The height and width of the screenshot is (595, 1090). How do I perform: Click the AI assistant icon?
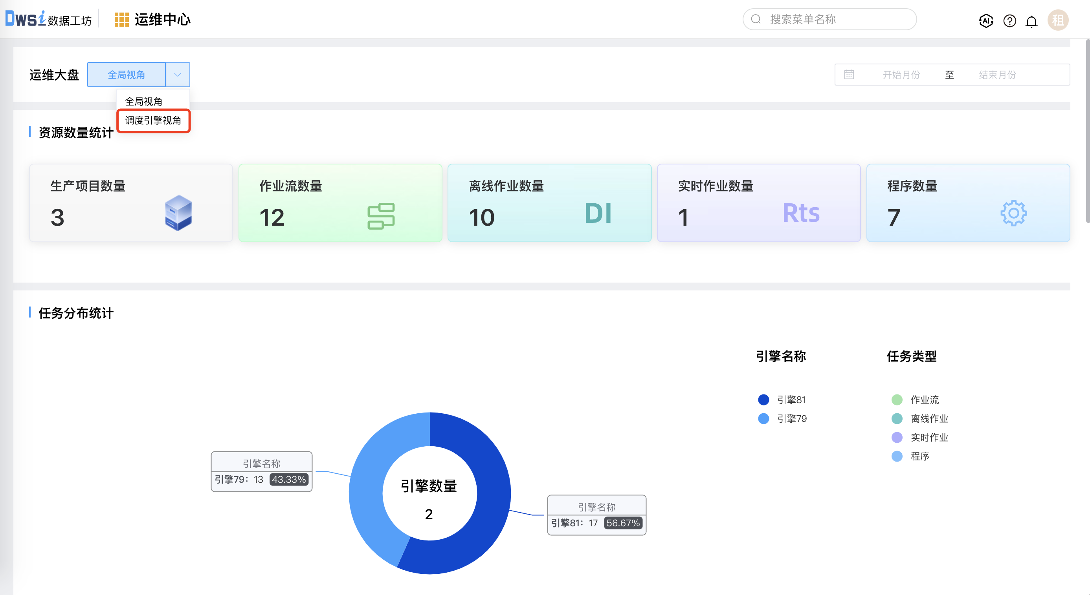click(986, 20)
